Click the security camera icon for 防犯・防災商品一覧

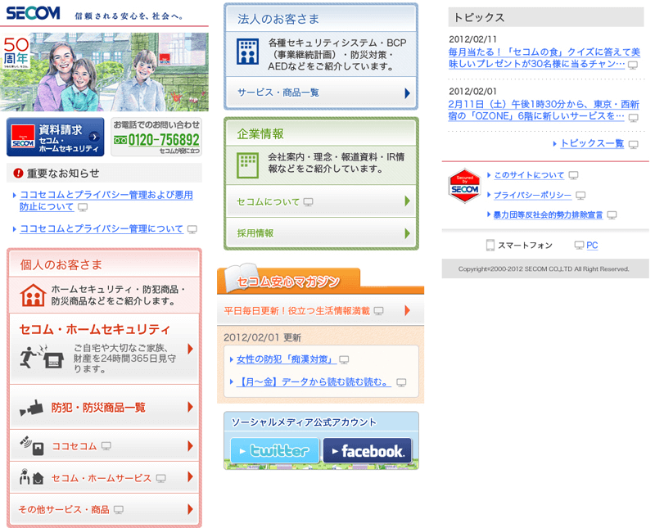coord(31,407)
